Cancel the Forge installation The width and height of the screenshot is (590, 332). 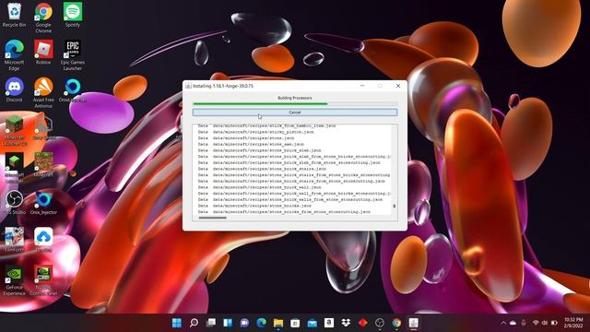295,113
